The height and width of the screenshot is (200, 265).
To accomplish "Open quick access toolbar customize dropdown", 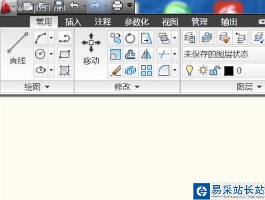I will click(130, 5).
